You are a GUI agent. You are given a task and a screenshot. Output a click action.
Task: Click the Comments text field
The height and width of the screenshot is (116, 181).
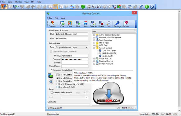[x=69, y=104]
